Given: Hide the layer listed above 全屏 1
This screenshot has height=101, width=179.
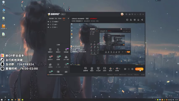Looking at the screenshot, I should click(x=48, y=22).
